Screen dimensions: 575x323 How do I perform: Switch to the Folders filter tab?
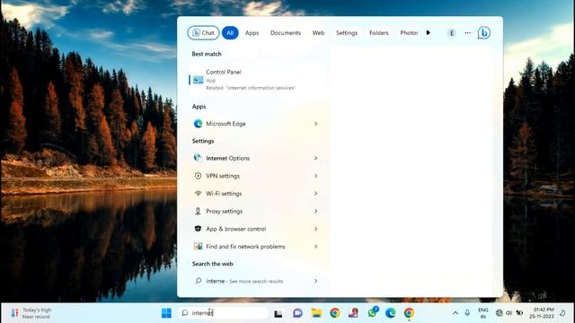click(x=379, y=33)
